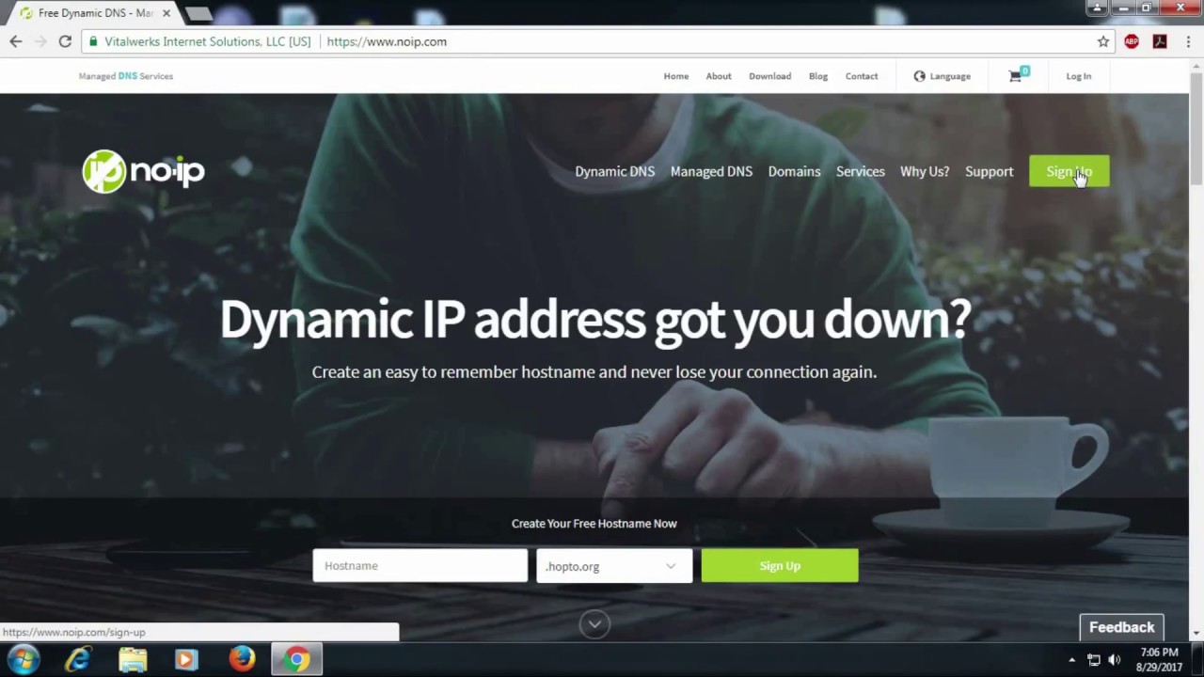Click the Adobe Acrobat extension icon
This screenshot has height=677, width=1204.
click(1160, 41)
